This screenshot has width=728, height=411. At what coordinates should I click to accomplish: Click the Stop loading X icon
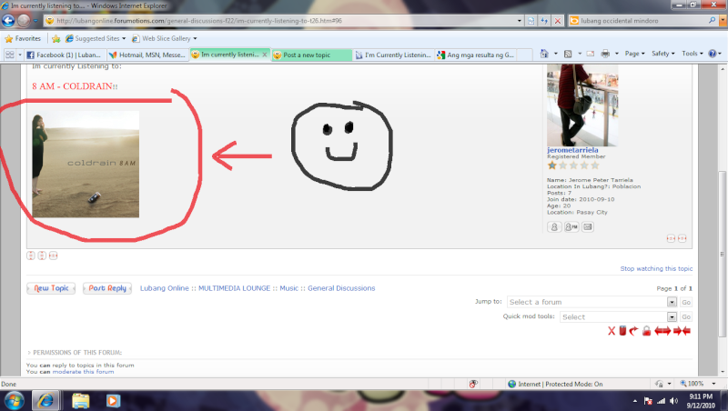tap(558, 21)
